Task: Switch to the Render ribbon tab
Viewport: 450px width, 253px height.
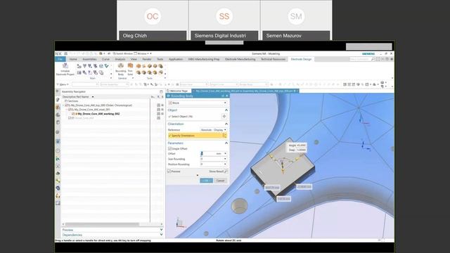Action: 147,59
